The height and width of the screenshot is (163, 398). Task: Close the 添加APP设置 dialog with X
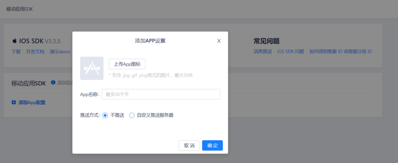coord(219,41)
